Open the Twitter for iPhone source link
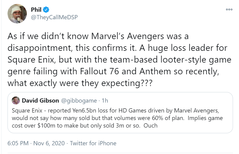This screenshot has width=239, height=154. pyautogui.click(x=93, y=143)
